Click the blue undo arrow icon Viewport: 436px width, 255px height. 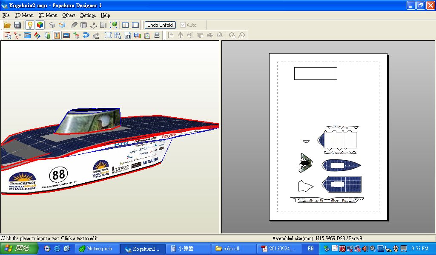[x=86, y=36]
